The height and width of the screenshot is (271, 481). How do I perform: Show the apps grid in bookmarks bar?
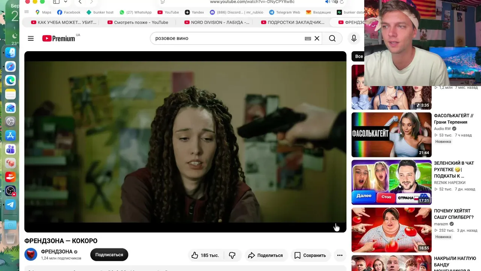click(x=26, y=12)
